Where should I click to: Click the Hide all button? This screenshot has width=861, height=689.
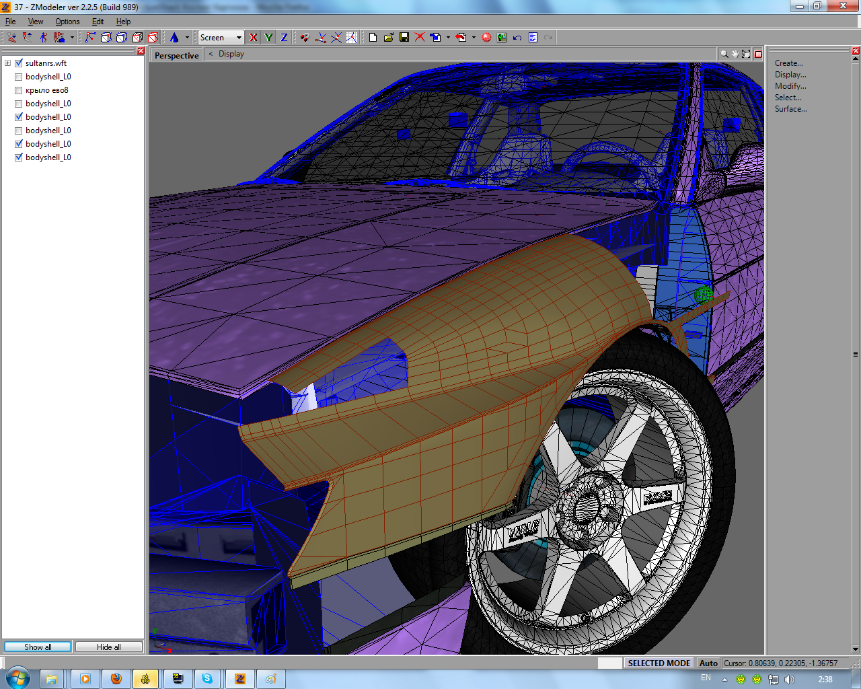109,647
